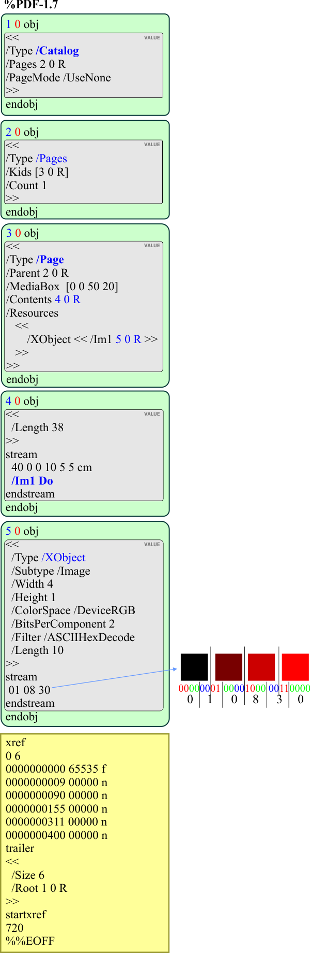Viewport: 310px width, 953px height.
Task: Click the '/Root 1 0 R' line
Action: point(39,888)
